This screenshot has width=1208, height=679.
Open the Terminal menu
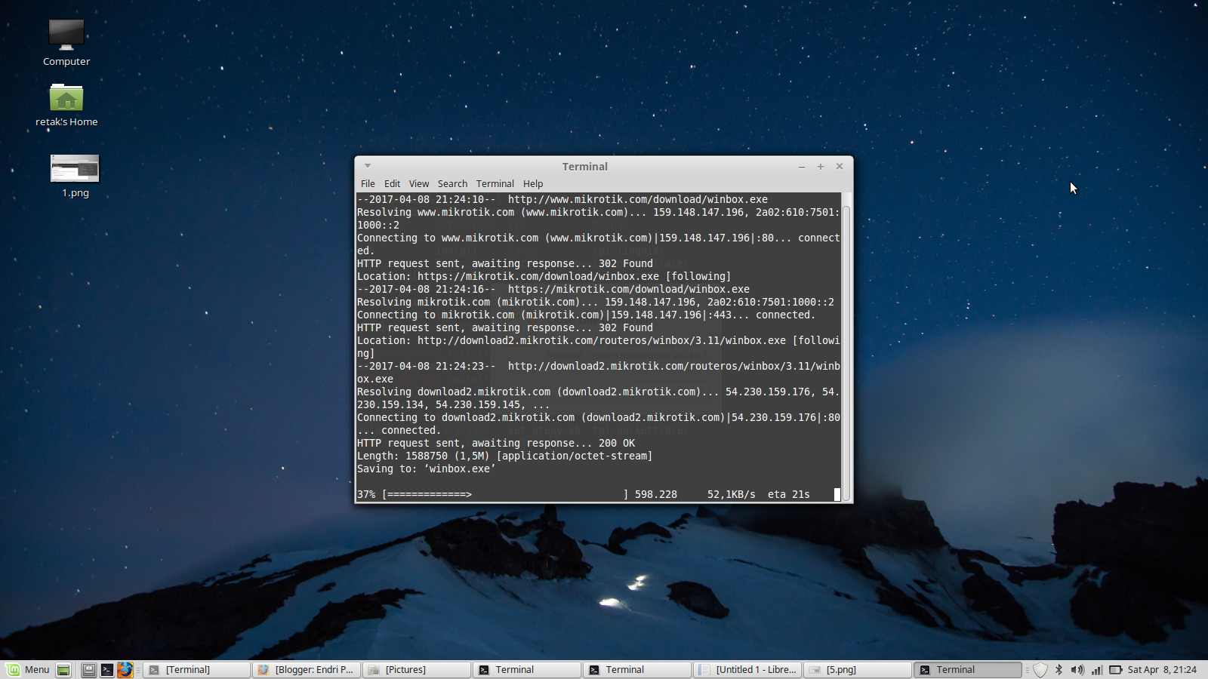[495, 183]
